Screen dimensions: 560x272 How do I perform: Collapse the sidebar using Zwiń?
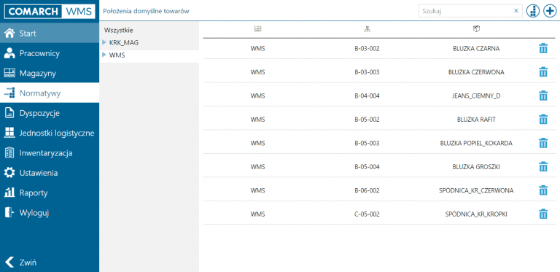(x=21, y=262)
